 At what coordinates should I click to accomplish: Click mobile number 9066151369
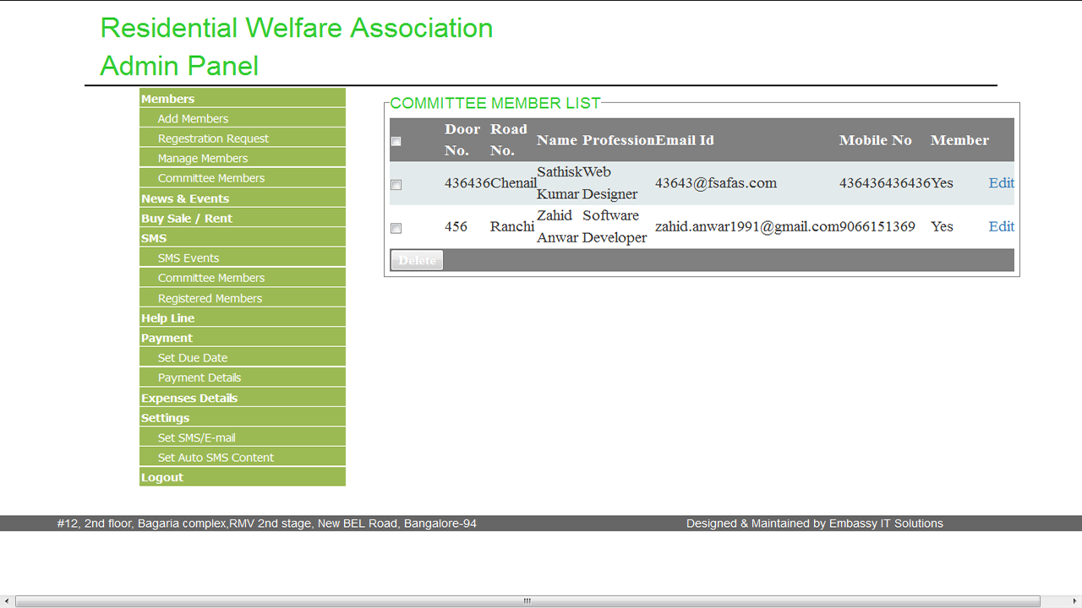tap(877, 226)
